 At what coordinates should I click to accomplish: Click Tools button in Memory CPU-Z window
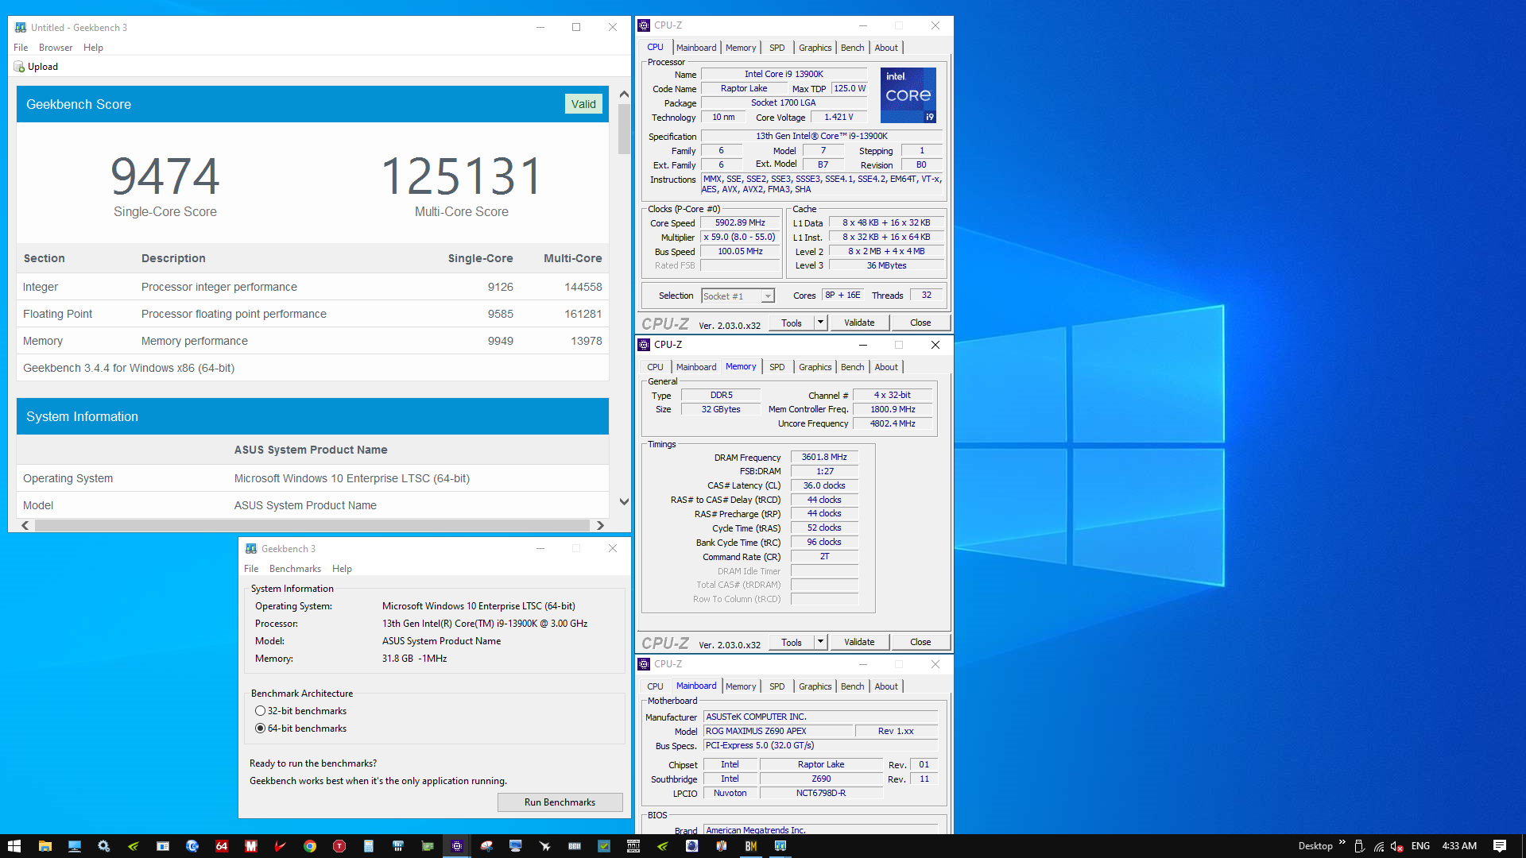coord(792,642)
